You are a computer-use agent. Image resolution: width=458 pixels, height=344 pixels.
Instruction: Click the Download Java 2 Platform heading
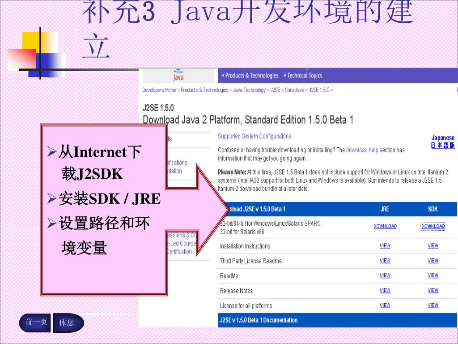pos(248,120)
